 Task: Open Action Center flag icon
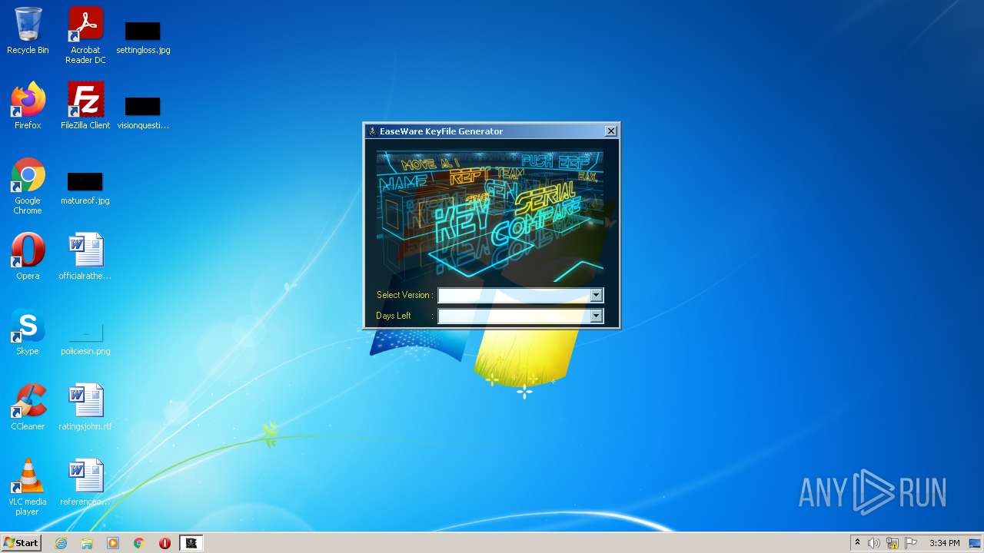[x=911, y=543]
